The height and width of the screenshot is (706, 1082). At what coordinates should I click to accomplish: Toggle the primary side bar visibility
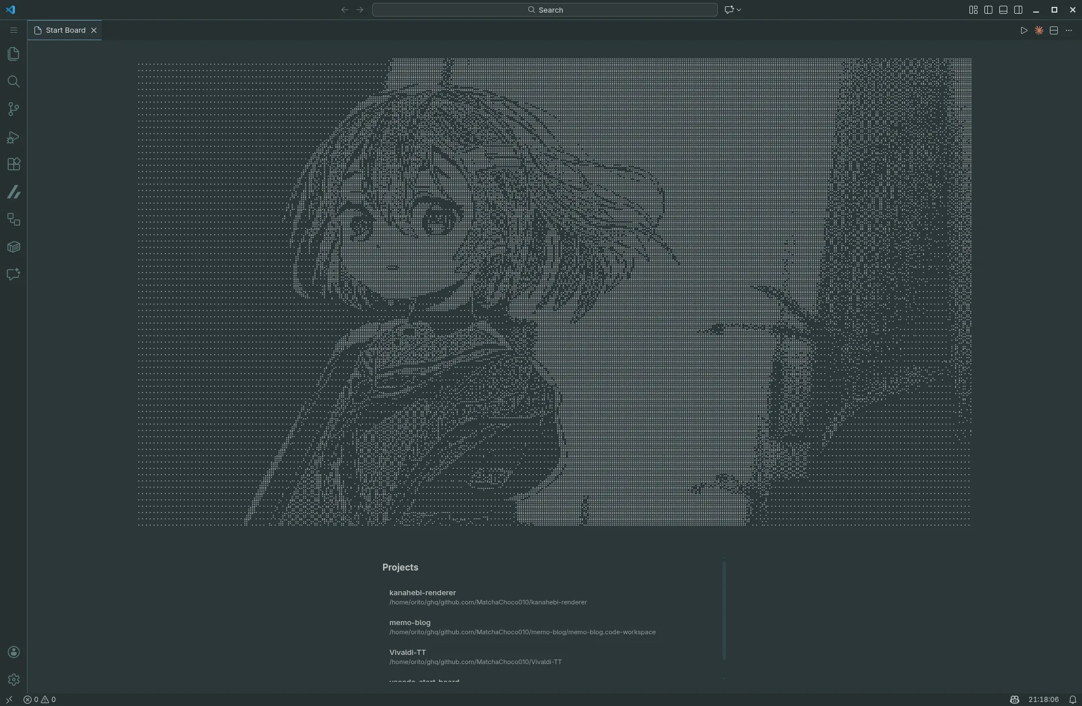click(x=988, y=10)
